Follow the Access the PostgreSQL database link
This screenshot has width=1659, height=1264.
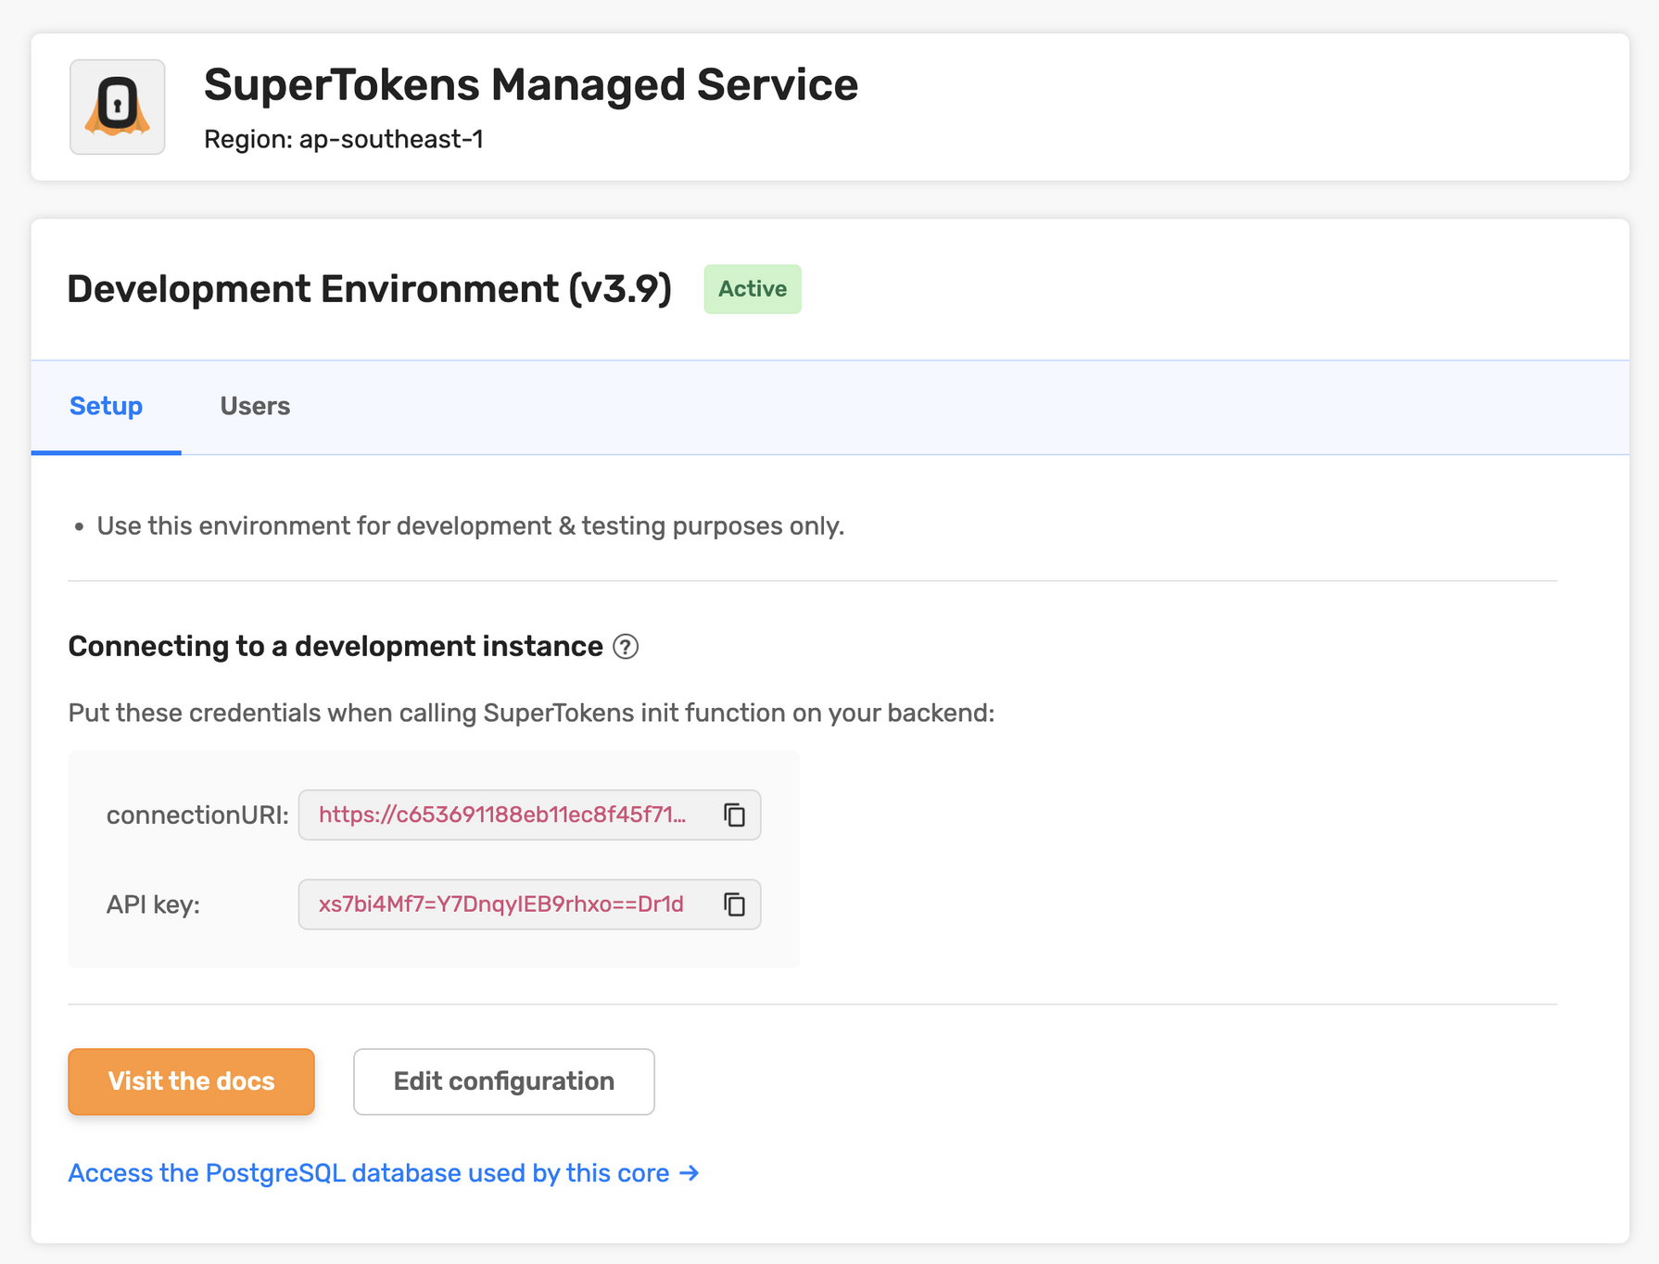(383, 1173)
